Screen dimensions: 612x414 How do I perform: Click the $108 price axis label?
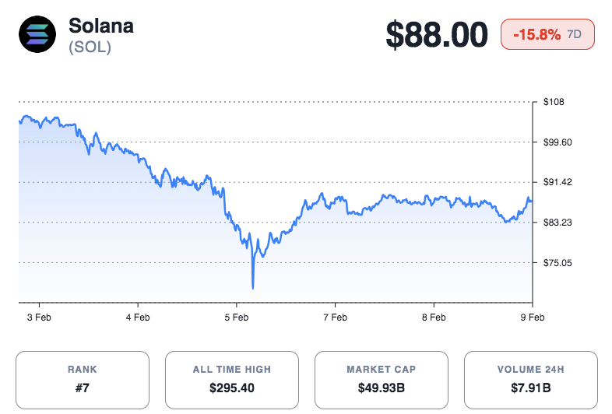(554, 102)
